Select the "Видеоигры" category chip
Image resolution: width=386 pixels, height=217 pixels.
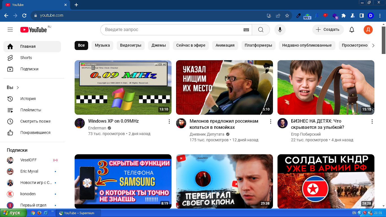coord(131,45)
